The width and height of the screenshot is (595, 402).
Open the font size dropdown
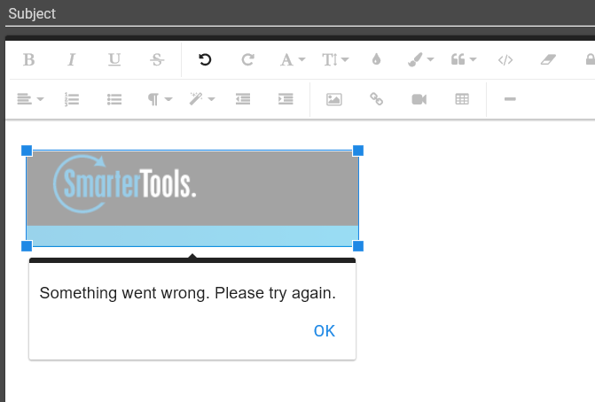[x=334, y=60]
